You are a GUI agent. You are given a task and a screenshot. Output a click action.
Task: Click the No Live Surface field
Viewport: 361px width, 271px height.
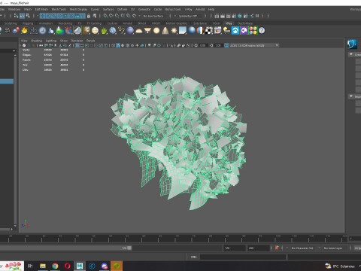click(153, 16)
